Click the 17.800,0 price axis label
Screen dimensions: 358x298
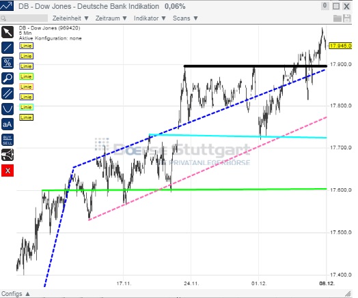coord(341,106)
